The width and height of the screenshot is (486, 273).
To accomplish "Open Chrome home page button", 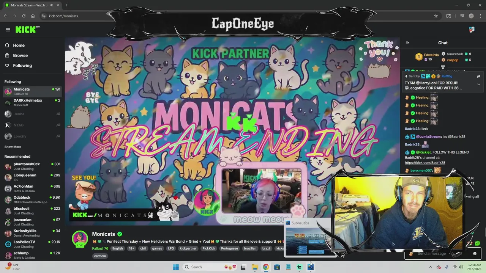I will 33,16.
